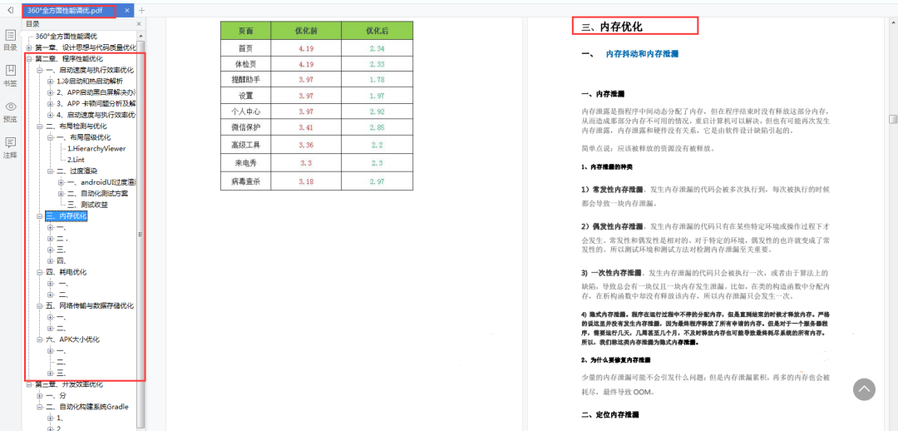Open outline entry 4、启动速度与执行效率优化
The width and height of the screenshot is (898, 431).
click(x=96, y=115)
